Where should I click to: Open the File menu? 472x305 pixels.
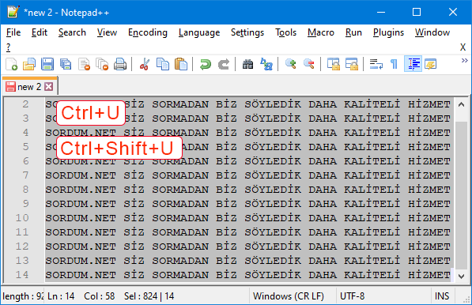(x=13, y=32)
